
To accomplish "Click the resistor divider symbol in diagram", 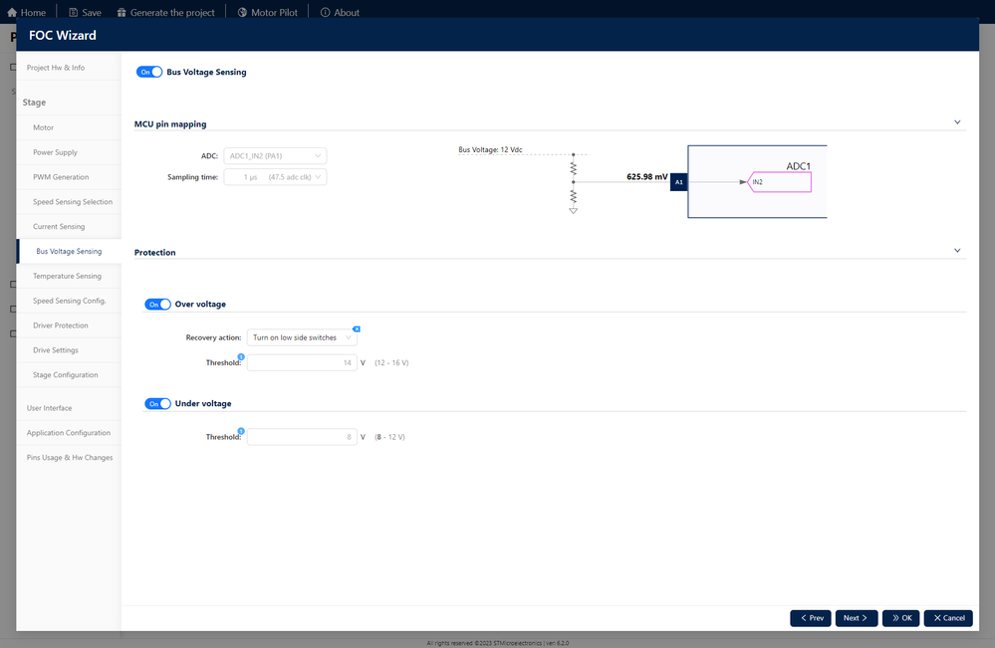I will (573, 183).
